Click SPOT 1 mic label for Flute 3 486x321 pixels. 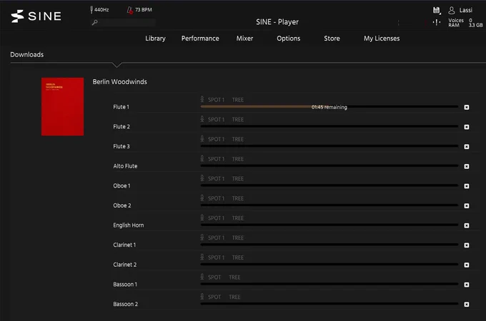(x=216, y=139)
